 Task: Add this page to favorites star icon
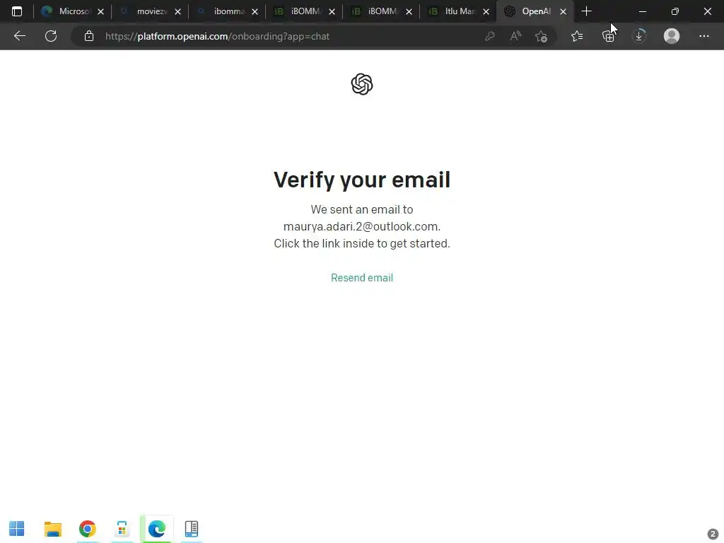tap(541, 36)
